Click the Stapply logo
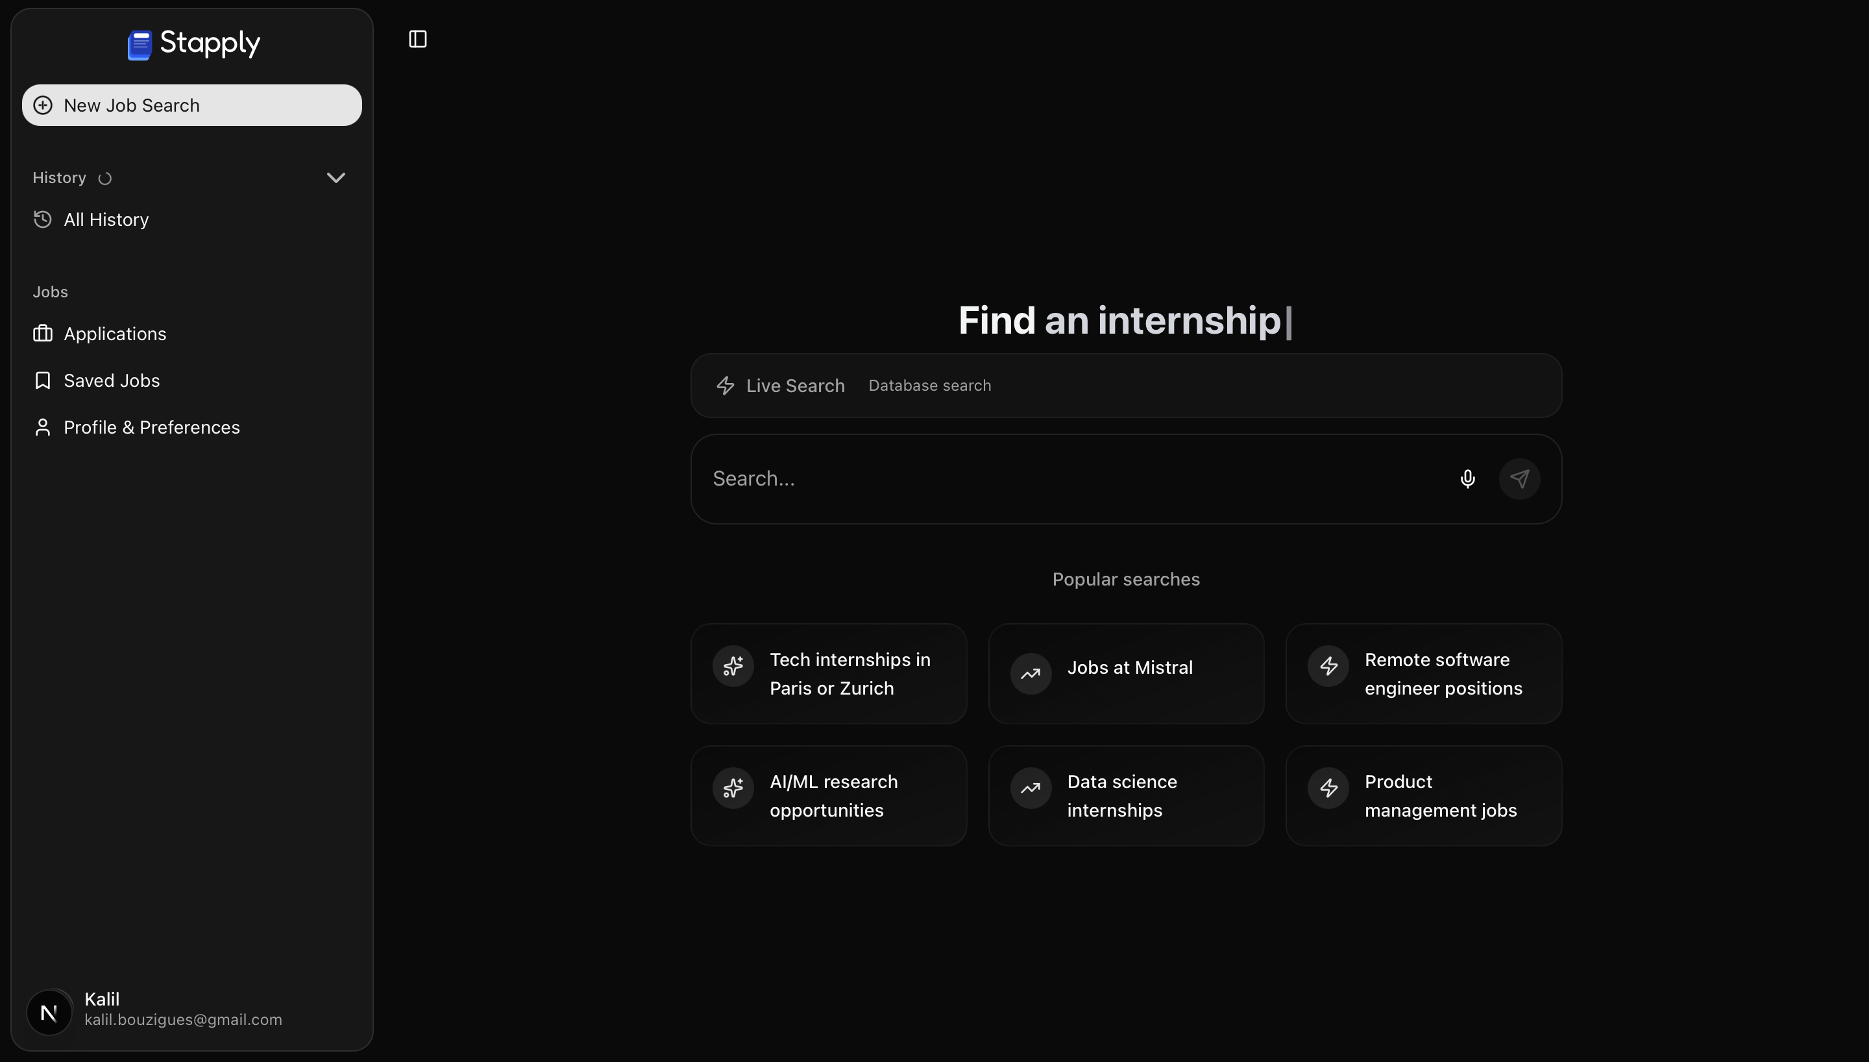This screenshot has width=1869, height=1062. tap(193, 43)
